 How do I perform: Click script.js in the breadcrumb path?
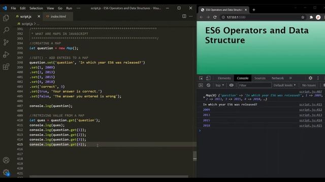point(27,24)
